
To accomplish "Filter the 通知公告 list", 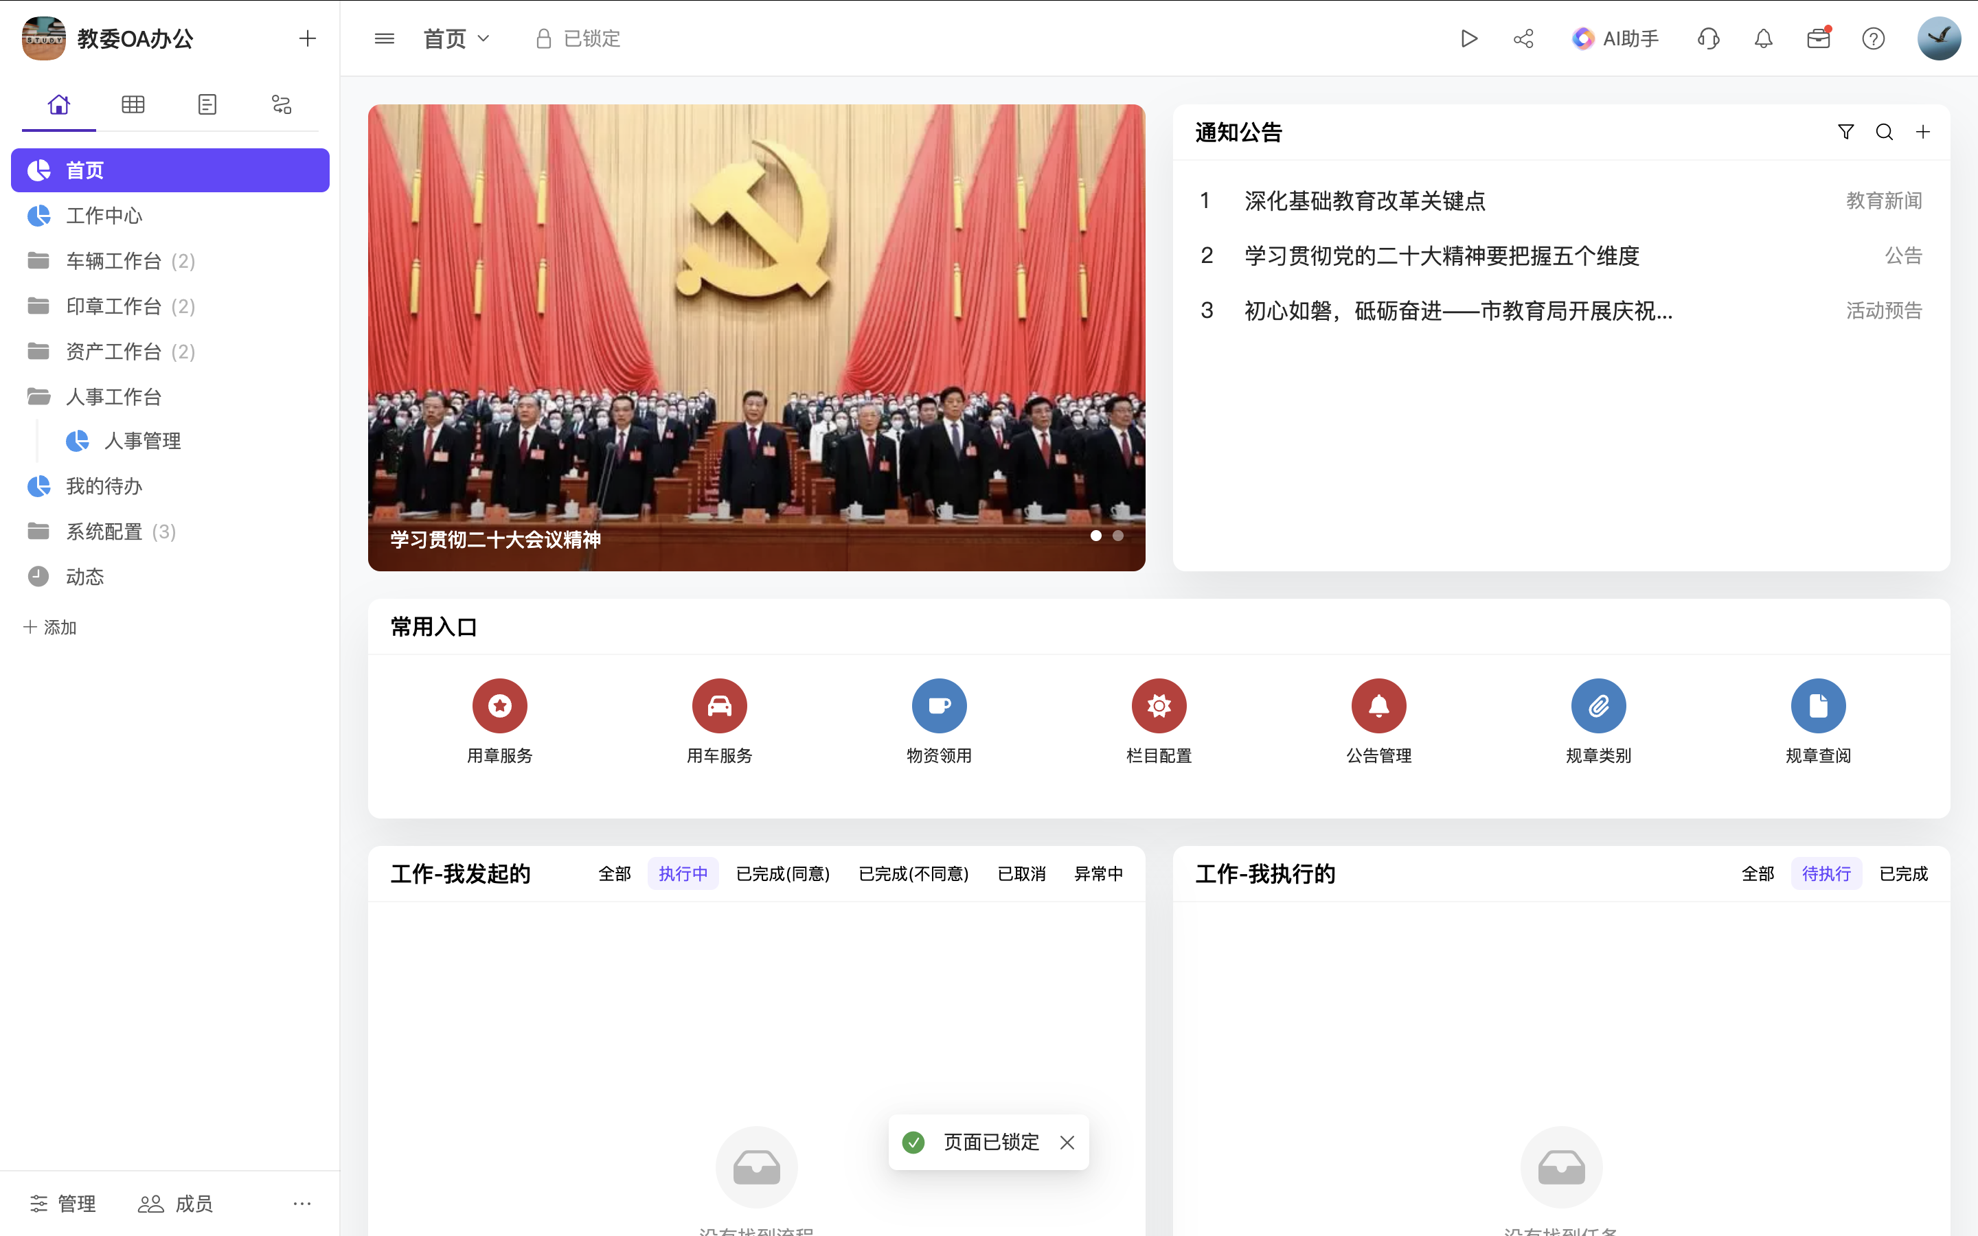I will pos(1845,132).
